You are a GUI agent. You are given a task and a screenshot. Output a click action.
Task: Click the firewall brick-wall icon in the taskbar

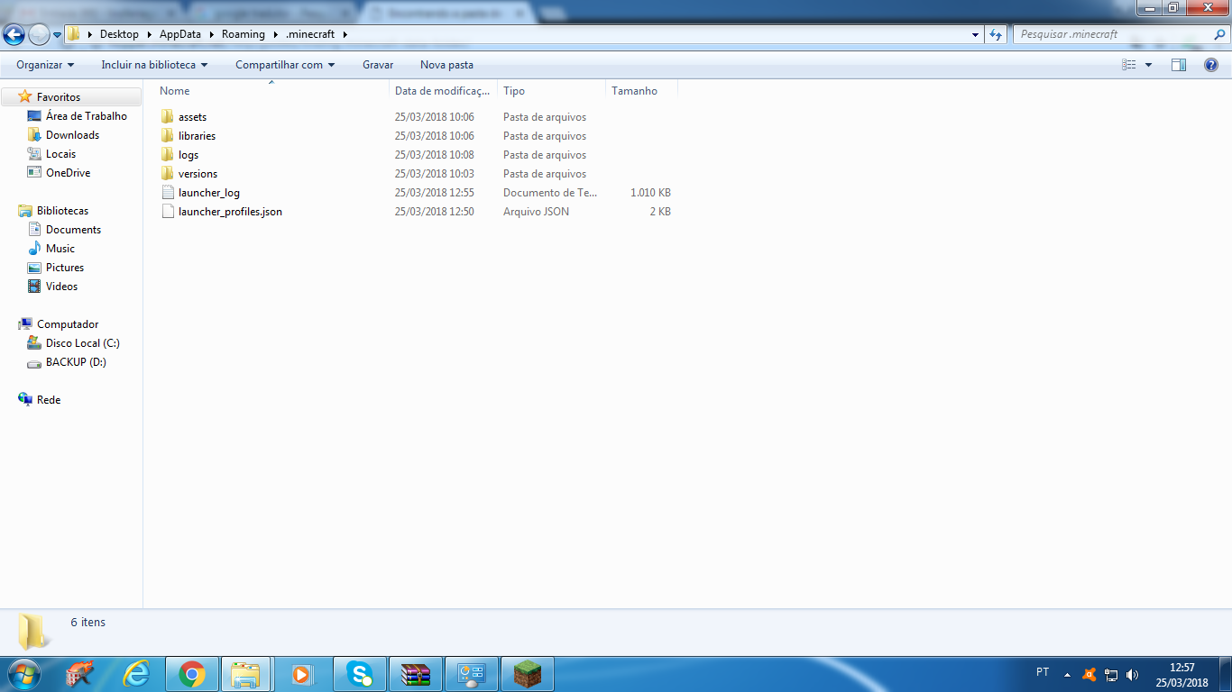[80, 674]
